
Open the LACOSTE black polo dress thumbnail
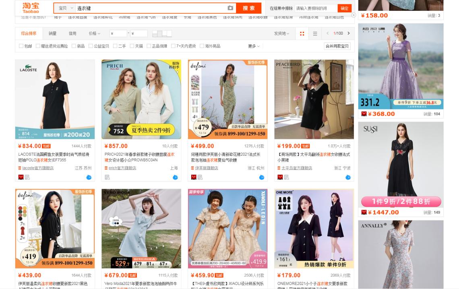(x=55, y=99)
